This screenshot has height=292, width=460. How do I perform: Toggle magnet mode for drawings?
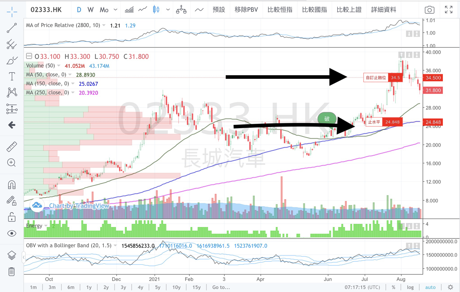point(12,185)
